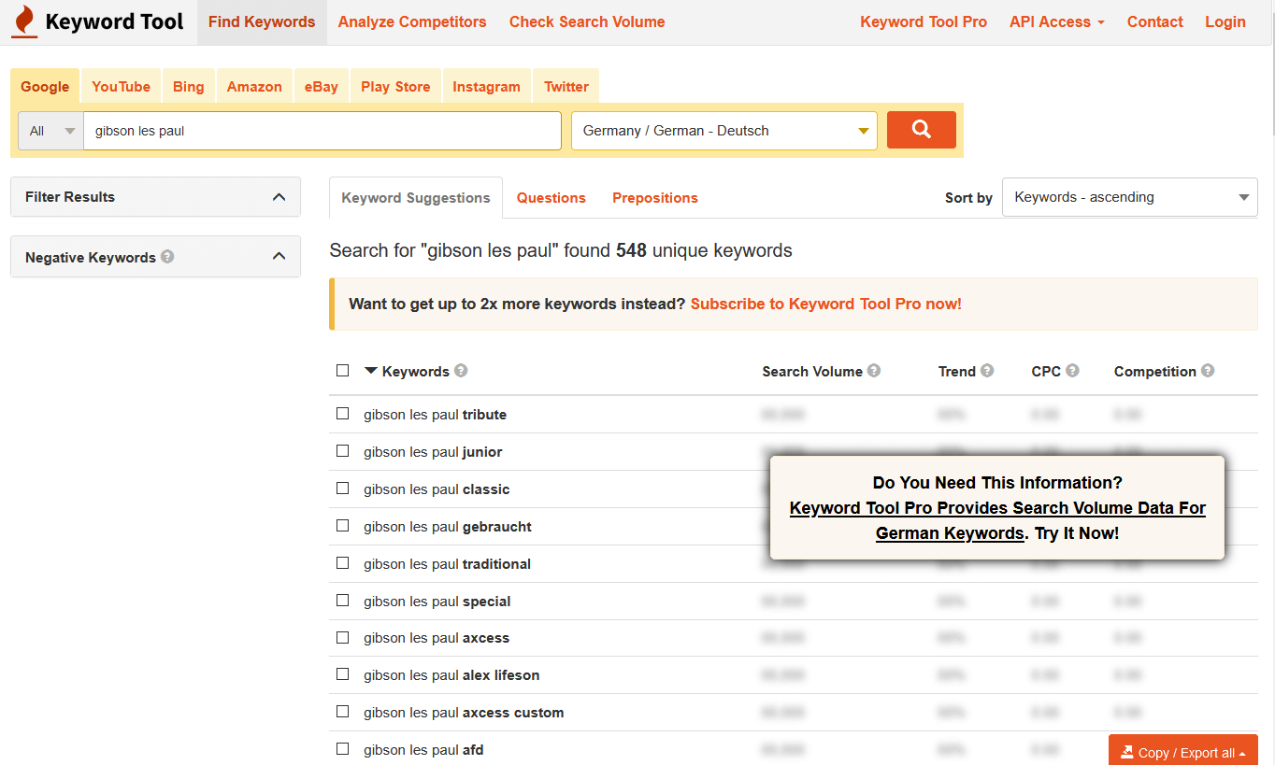Check the gibson les paul gebraucht box
1275x765 pixels.
(342, 526)
